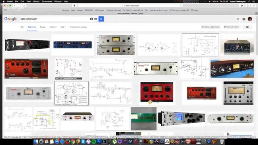The height and width of the screenshot is (145, 258).
Task: Open the on-screen keyboard icon in search box
Action: [96, 19]
